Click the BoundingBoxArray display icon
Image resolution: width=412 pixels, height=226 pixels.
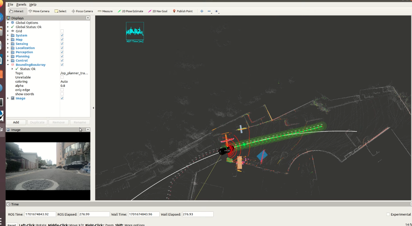pos(12,65)
